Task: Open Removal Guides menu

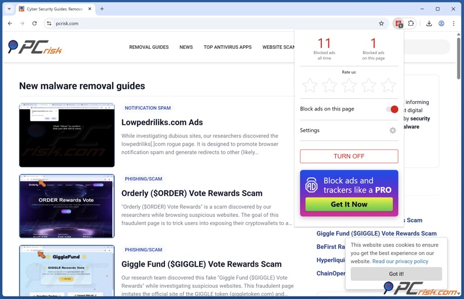Action: pos(149,47)
